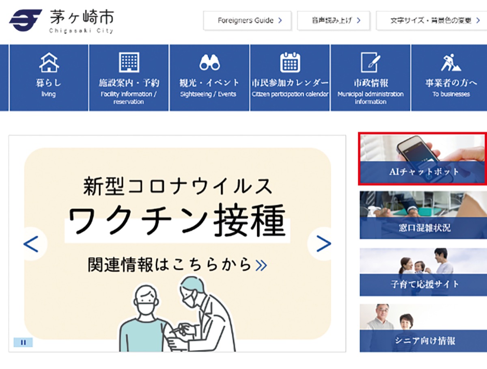Screen dimensions: 487x369
Task: Go to the previous carousel slide
Action: [31, 244]
